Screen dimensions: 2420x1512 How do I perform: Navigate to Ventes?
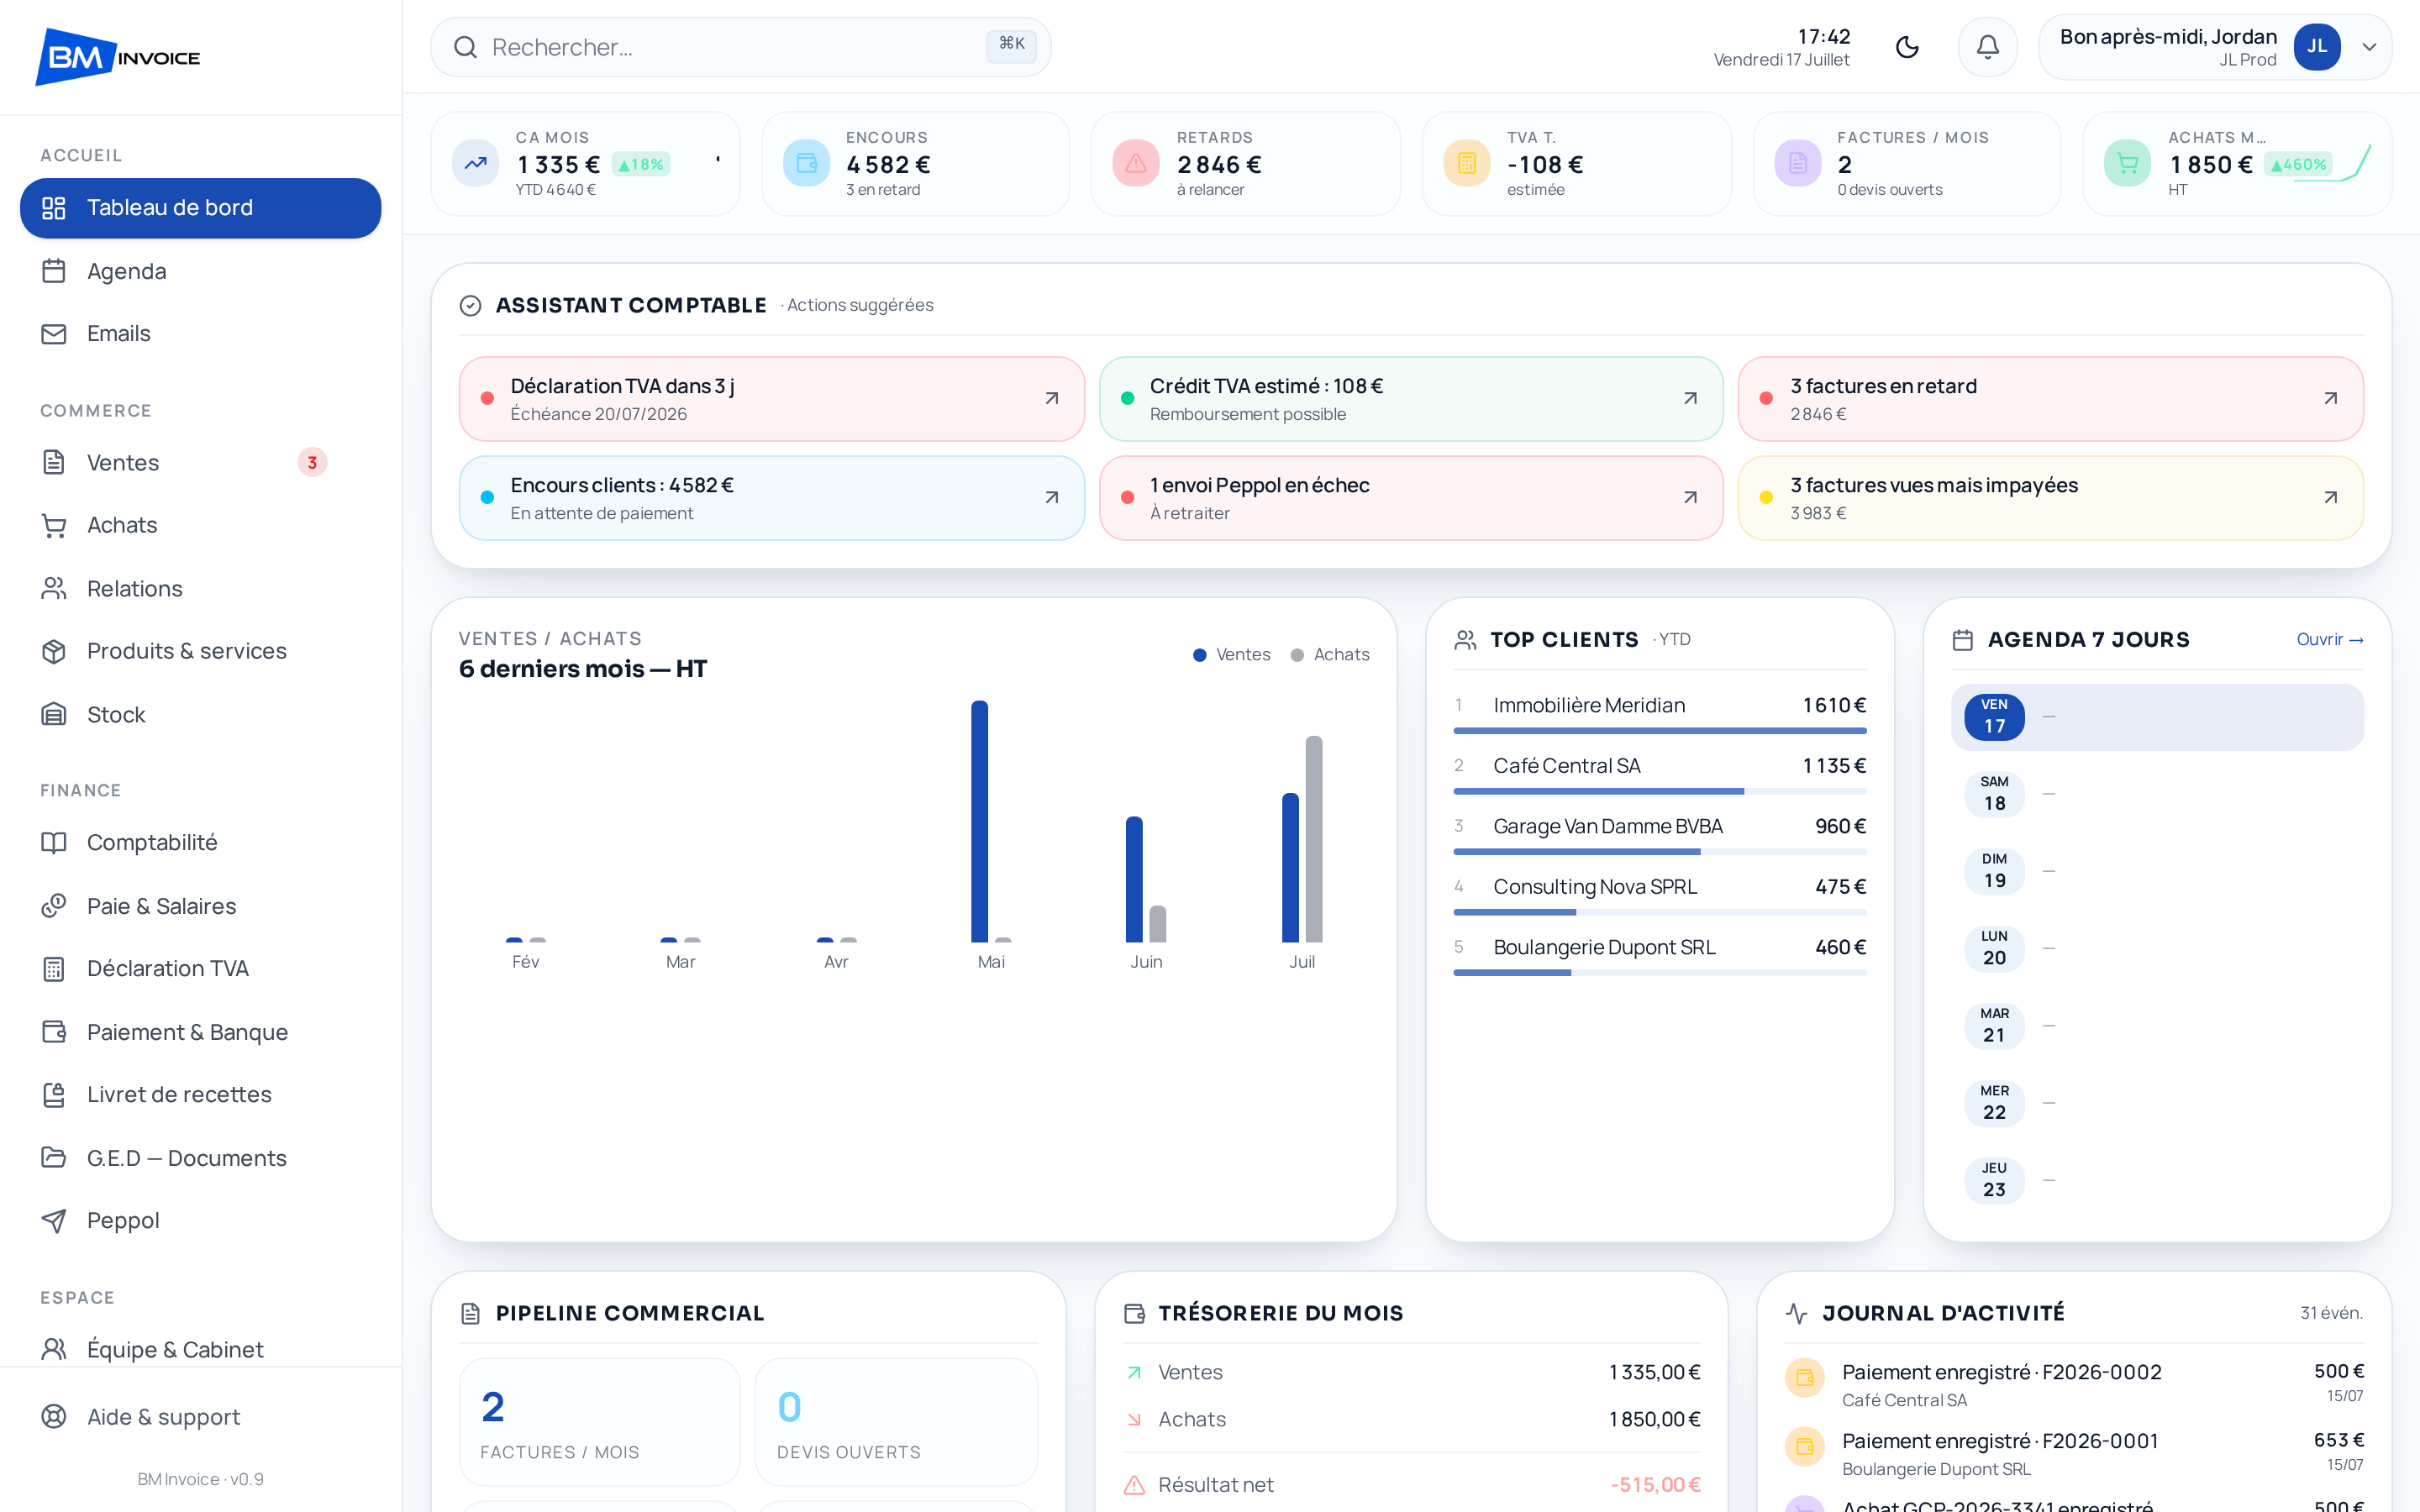(201, 462)
